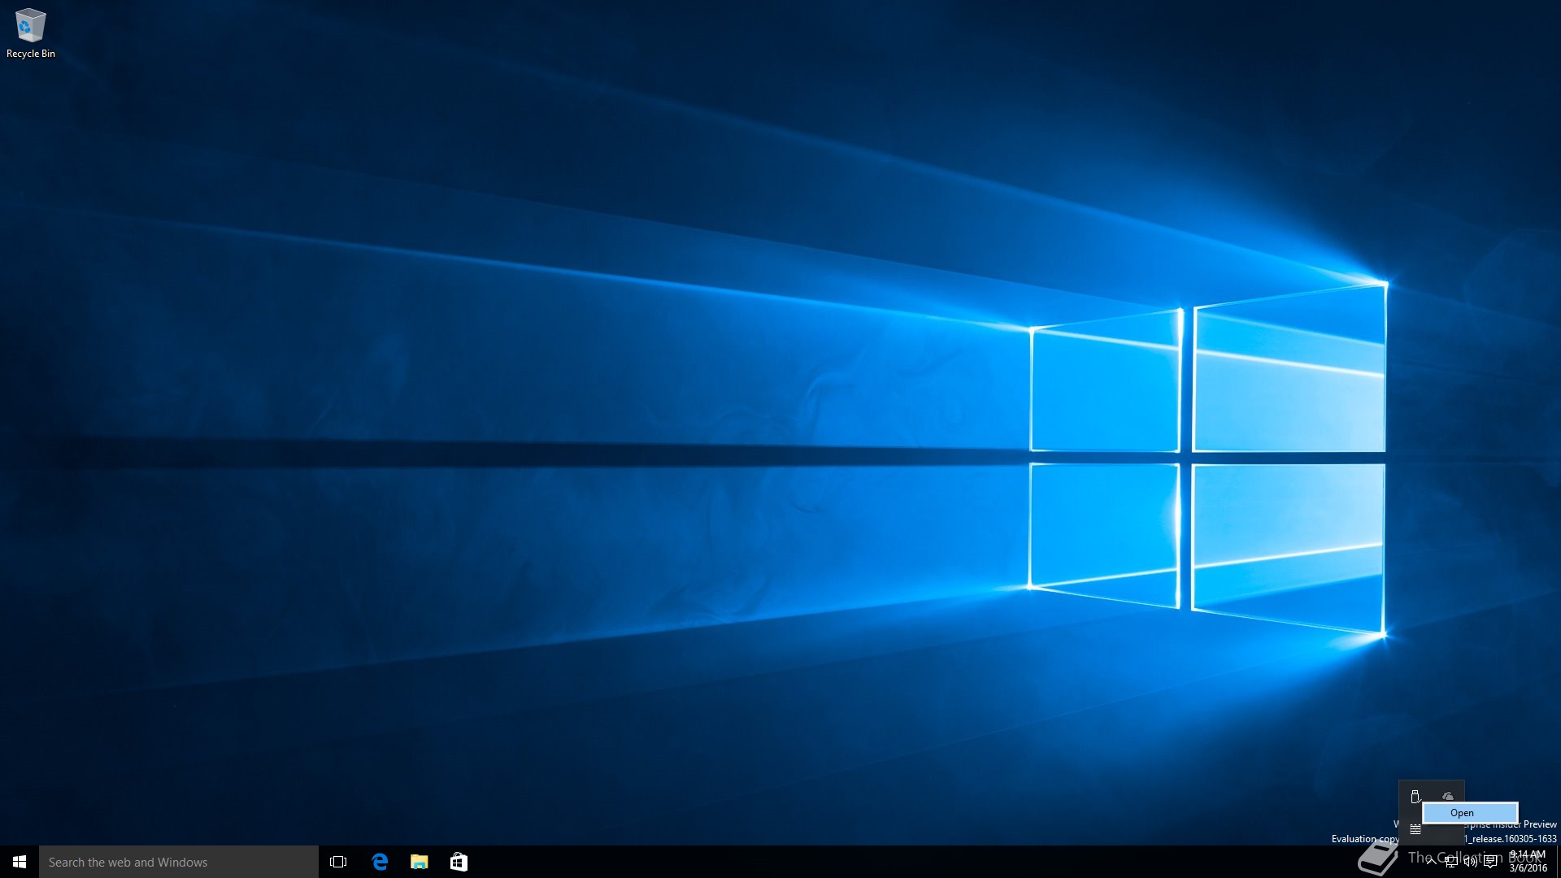This screenshot has height=878, width=1561.
Task: Open Task View from the taskbar
Action: (x=338, y=862)
